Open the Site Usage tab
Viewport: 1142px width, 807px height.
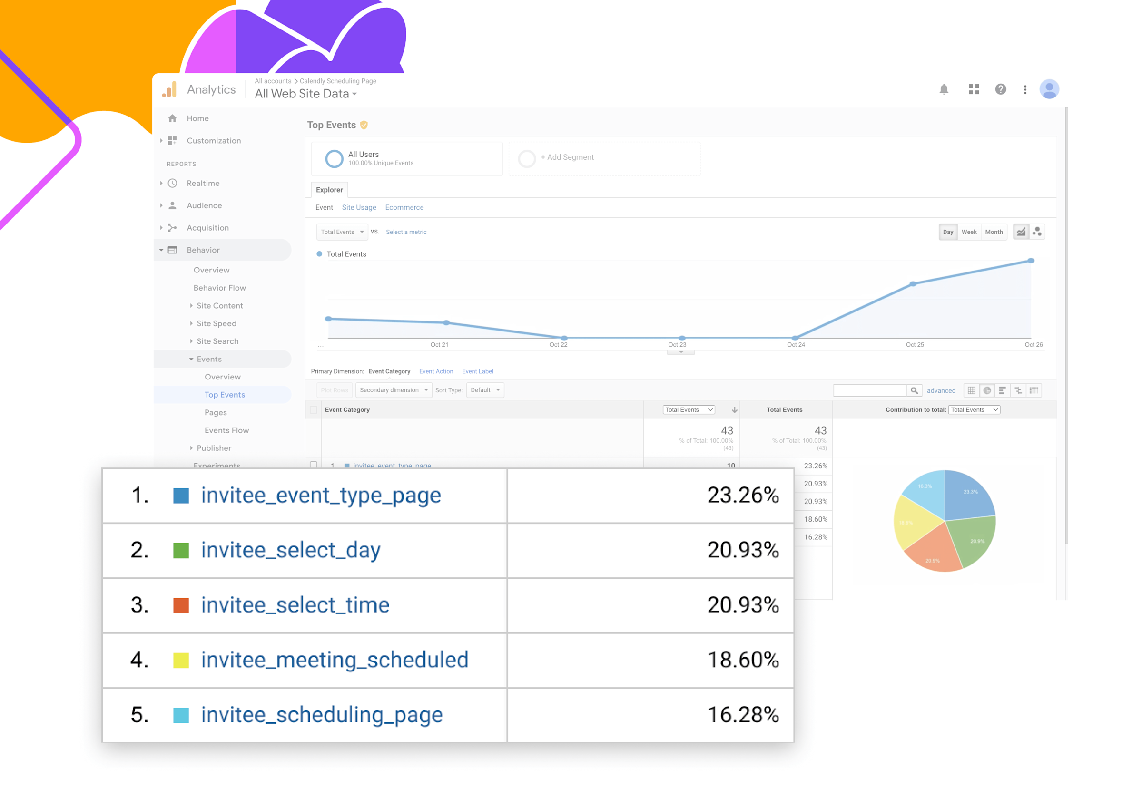[359, 207]
